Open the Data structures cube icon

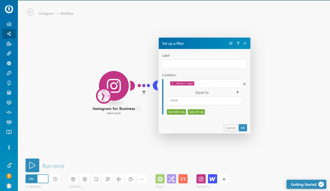coord(9,103)
